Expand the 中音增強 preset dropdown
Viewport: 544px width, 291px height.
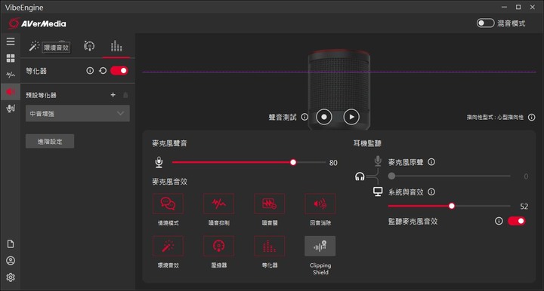point(78,114)
